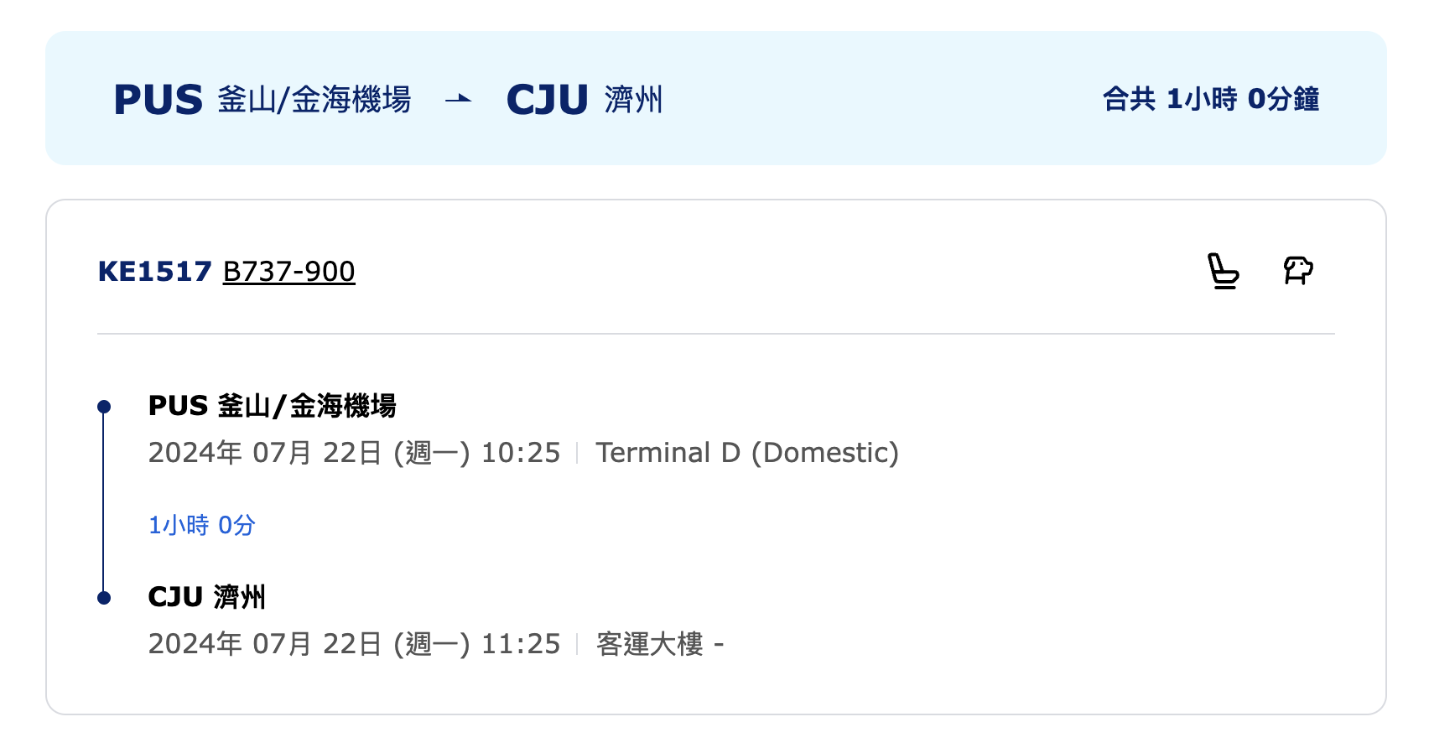This screenshot has width=1429, height=748.
Task: Click the route arrow icon in header
Action: tap(458, 99)
